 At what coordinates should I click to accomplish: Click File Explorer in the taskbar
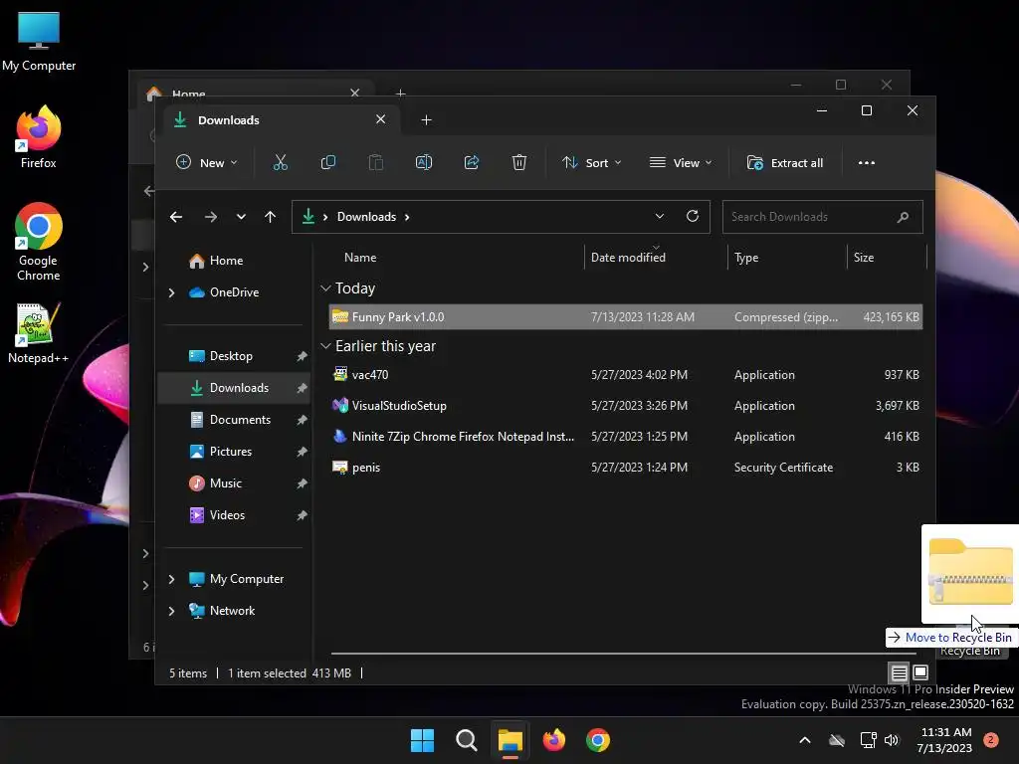tap(510, 740)
